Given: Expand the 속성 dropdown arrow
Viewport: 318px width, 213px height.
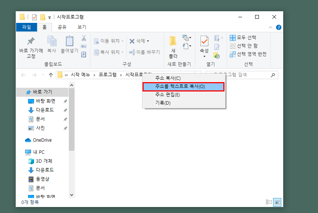Looking at the screenshot, I should pyautogui.click(x=204, y=56).
